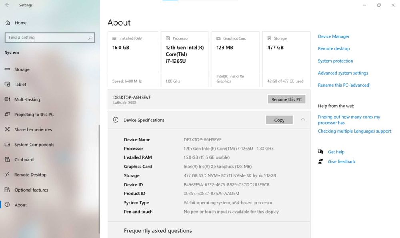Click 'Frequently asked questions' heading
Screen dimensions: 400x238
(x=158, y=230)
